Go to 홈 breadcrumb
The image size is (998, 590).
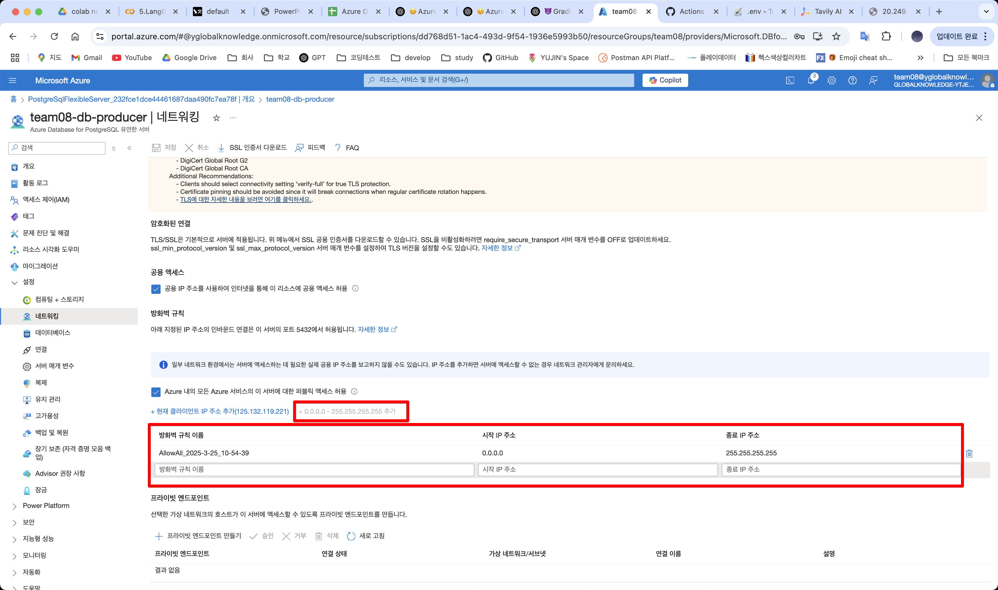pos(13,99)
